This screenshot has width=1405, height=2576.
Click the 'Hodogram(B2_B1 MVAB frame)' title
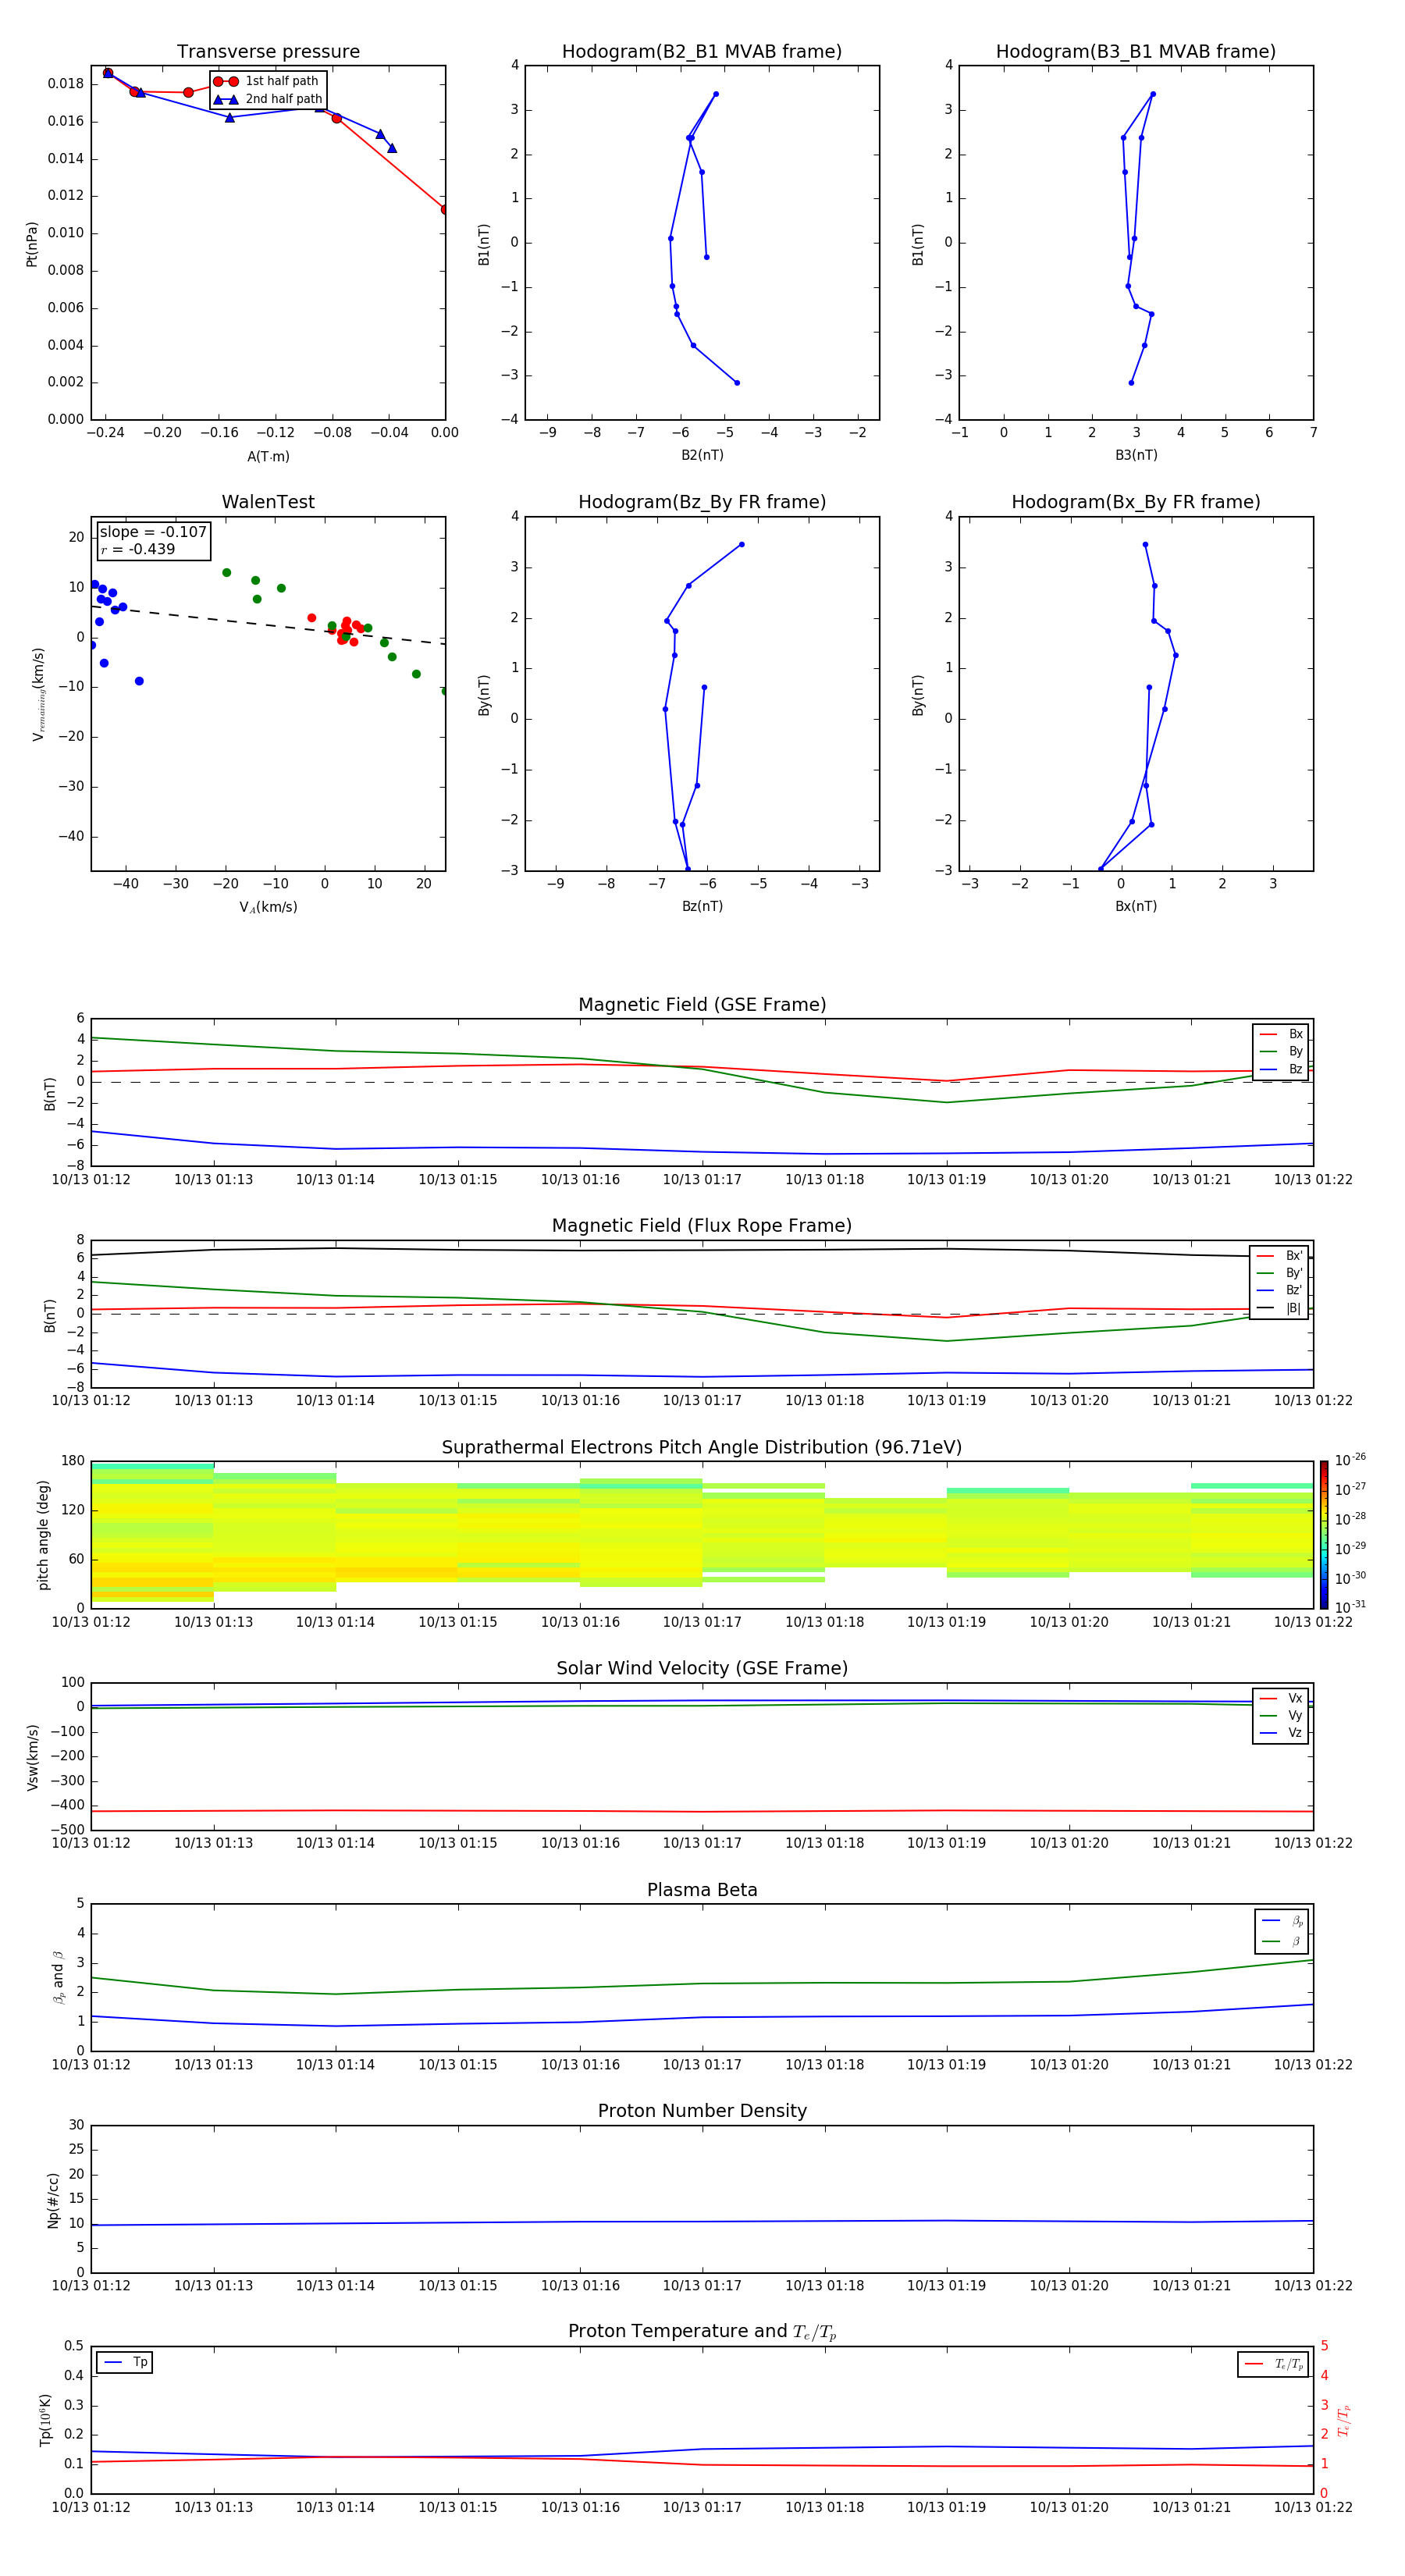(702, 52)
